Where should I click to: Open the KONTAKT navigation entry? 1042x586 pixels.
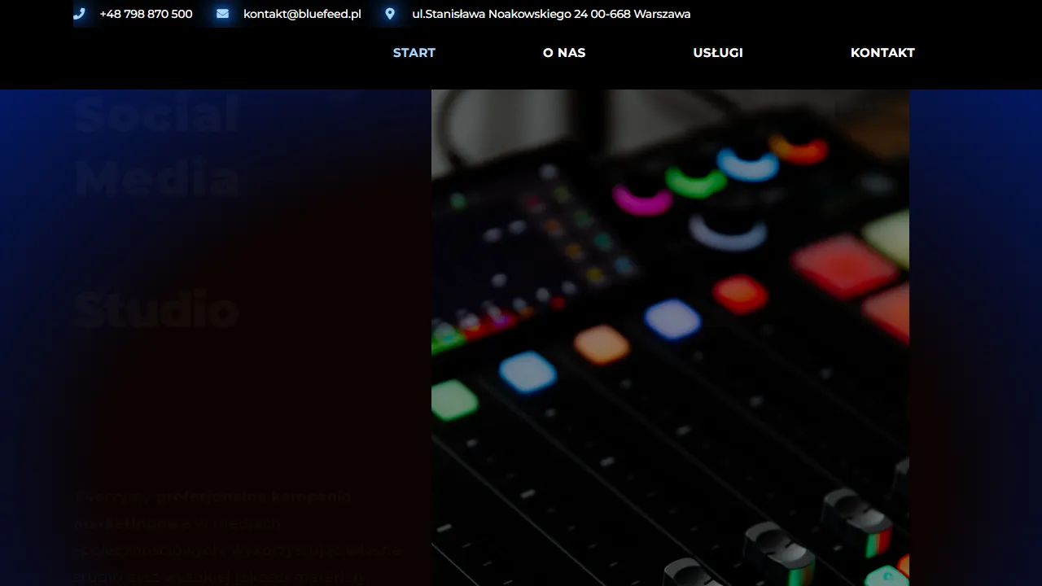point(882,53)
